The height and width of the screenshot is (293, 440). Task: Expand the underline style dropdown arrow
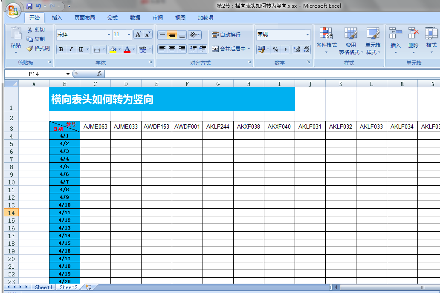(x=87, y=49)
